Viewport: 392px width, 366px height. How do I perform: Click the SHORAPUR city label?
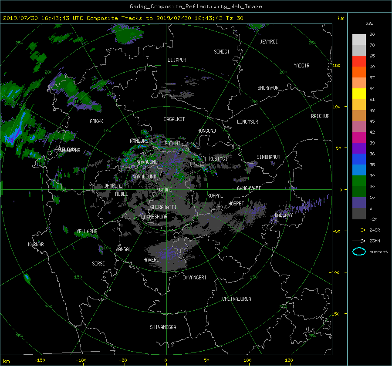click(x=268, y=88)
